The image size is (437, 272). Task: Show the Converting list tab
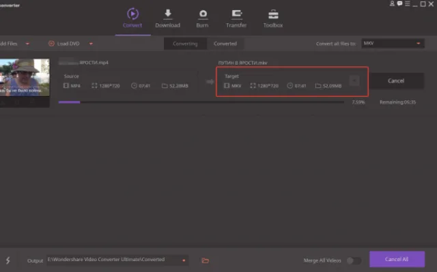click(x=185, y=44)
